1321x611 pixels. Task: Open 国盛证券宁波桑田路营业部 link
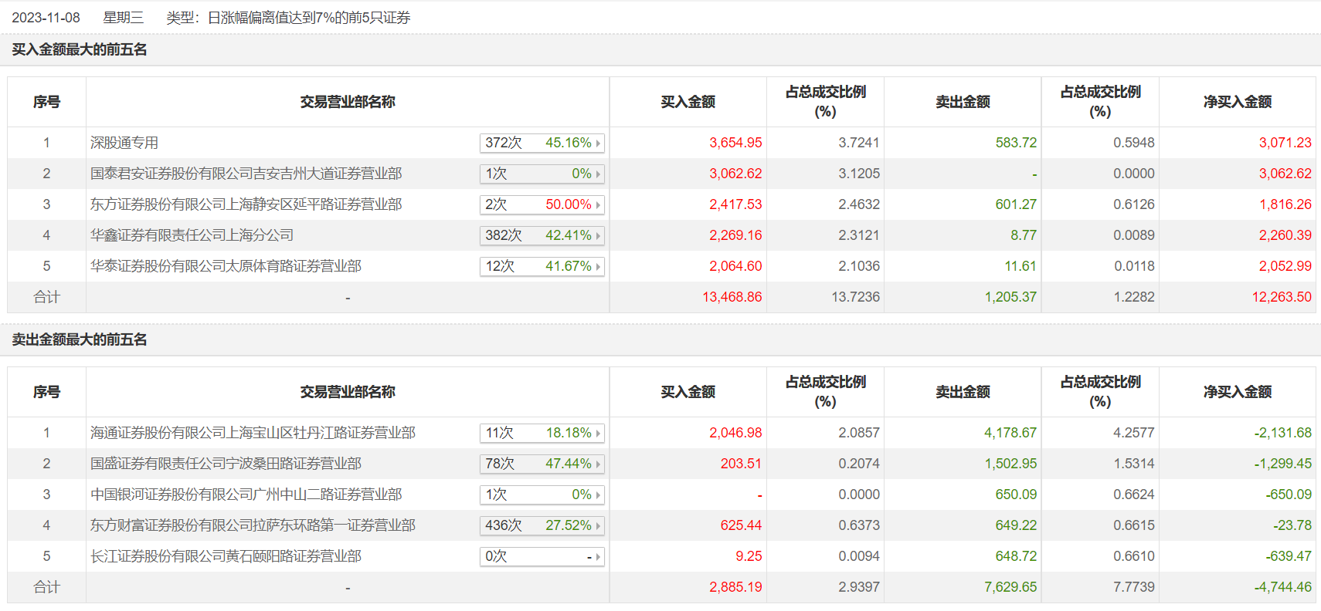click(x=226, y=464)
